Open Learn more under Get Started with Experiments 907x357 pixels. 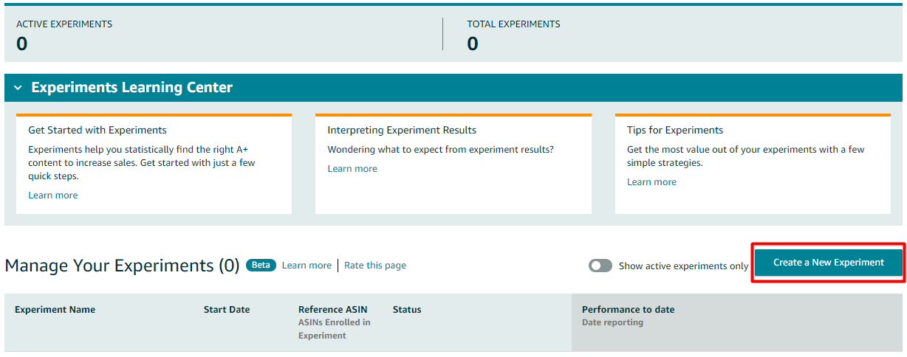(x=52, y=195)
